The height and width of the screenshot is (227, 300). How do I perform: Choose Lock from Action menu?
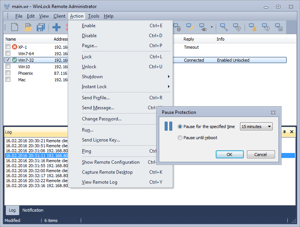pos(120,57)
